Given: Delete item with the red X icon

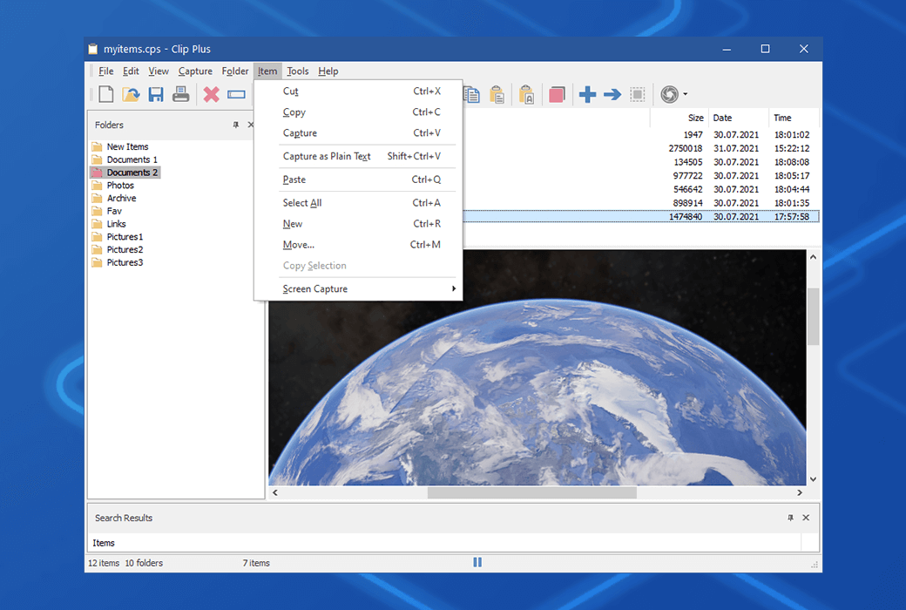Looking at the screenshot, I should (x=212, y=94).
